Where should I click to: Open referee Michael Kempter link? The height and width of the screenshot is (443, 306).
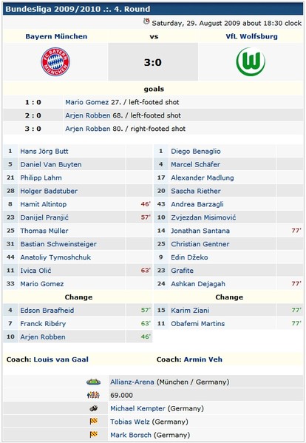(x=137, y=408)
